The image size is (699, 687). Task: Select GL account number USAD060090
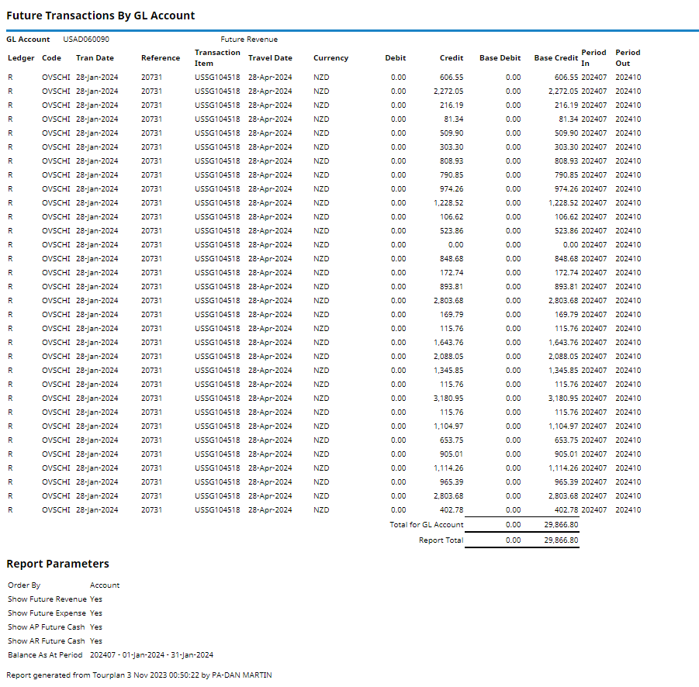pos(86,40)
